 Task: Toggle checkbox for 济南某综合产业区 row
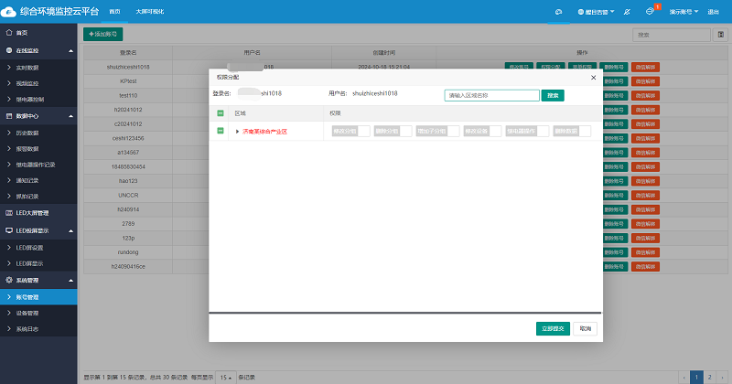tap(220, 132)
